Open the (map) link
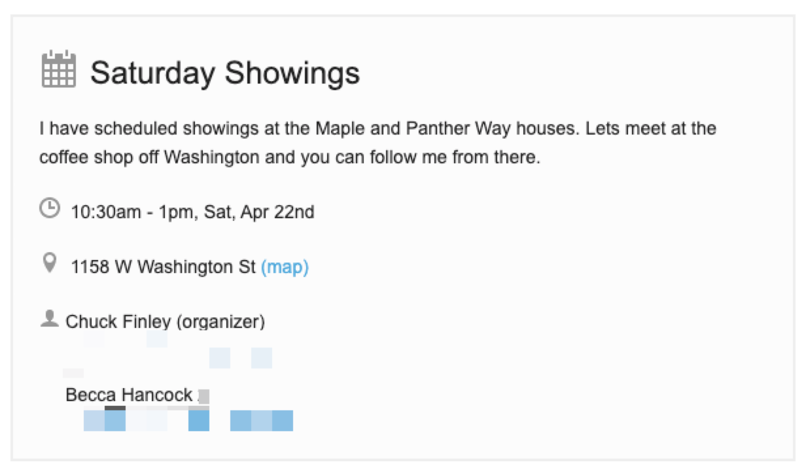Screen dimensions: 806x473 pyautogui.click(x=285, y=267)
